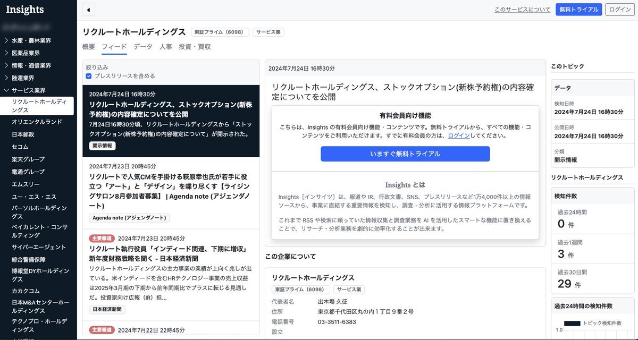638x340 pixels.
Task: Select 電通グループ in the sidebar
Action: coord(28,172)
